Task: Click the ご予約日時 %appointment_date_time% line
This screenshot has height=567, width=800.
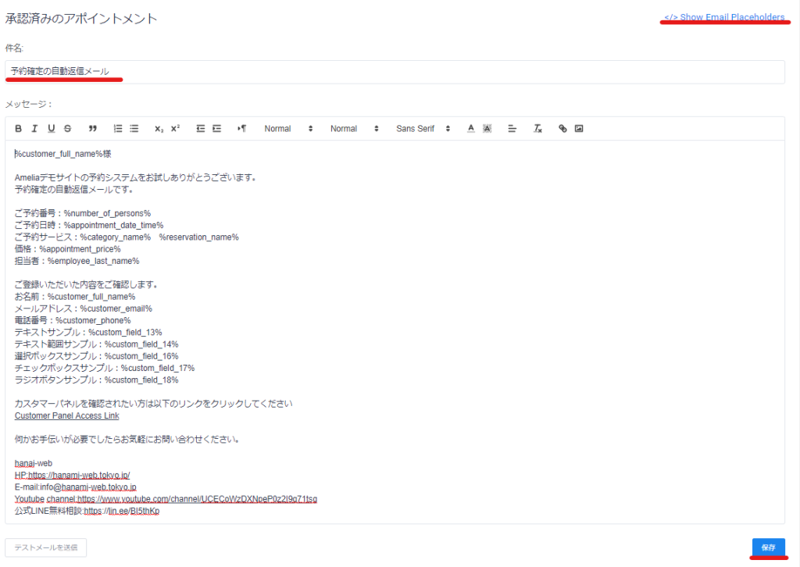Action: (x=89, y=226)
